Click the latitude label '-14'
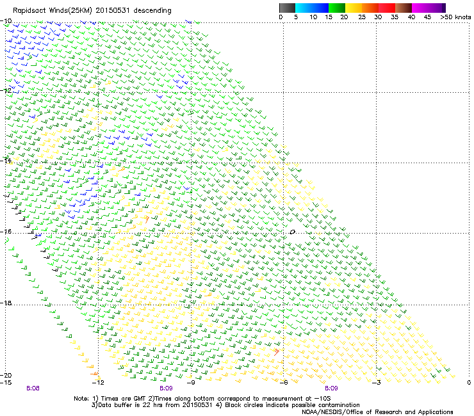 pos(6,161)
